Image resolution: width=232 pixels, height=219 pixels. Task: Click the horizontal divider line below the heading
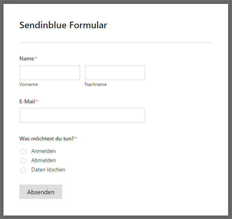[116, 43]
